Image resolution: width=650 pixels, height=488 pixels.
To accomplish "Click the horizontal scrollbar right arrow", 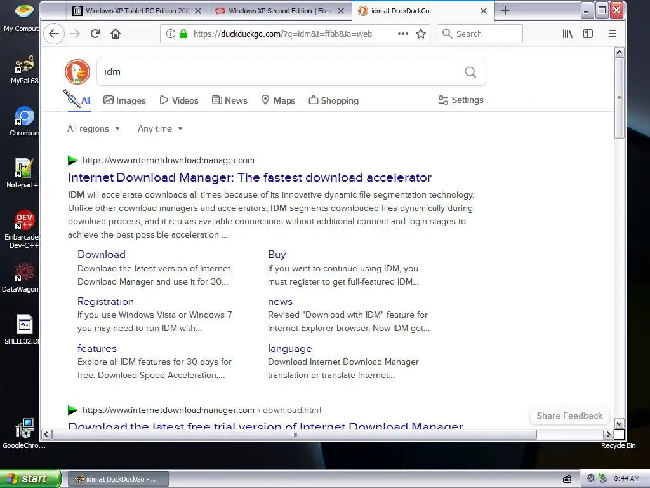I will [x=608, y=435].
